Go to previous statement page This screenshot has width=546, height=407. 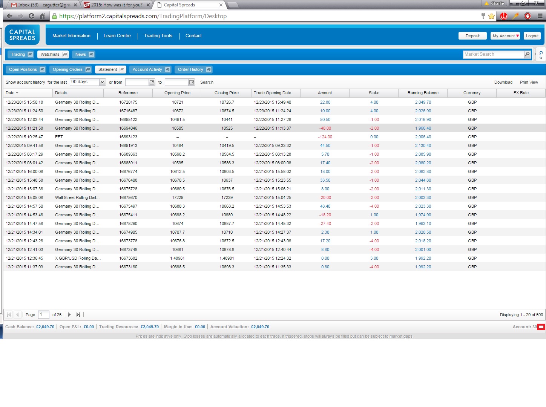point(17,315)
